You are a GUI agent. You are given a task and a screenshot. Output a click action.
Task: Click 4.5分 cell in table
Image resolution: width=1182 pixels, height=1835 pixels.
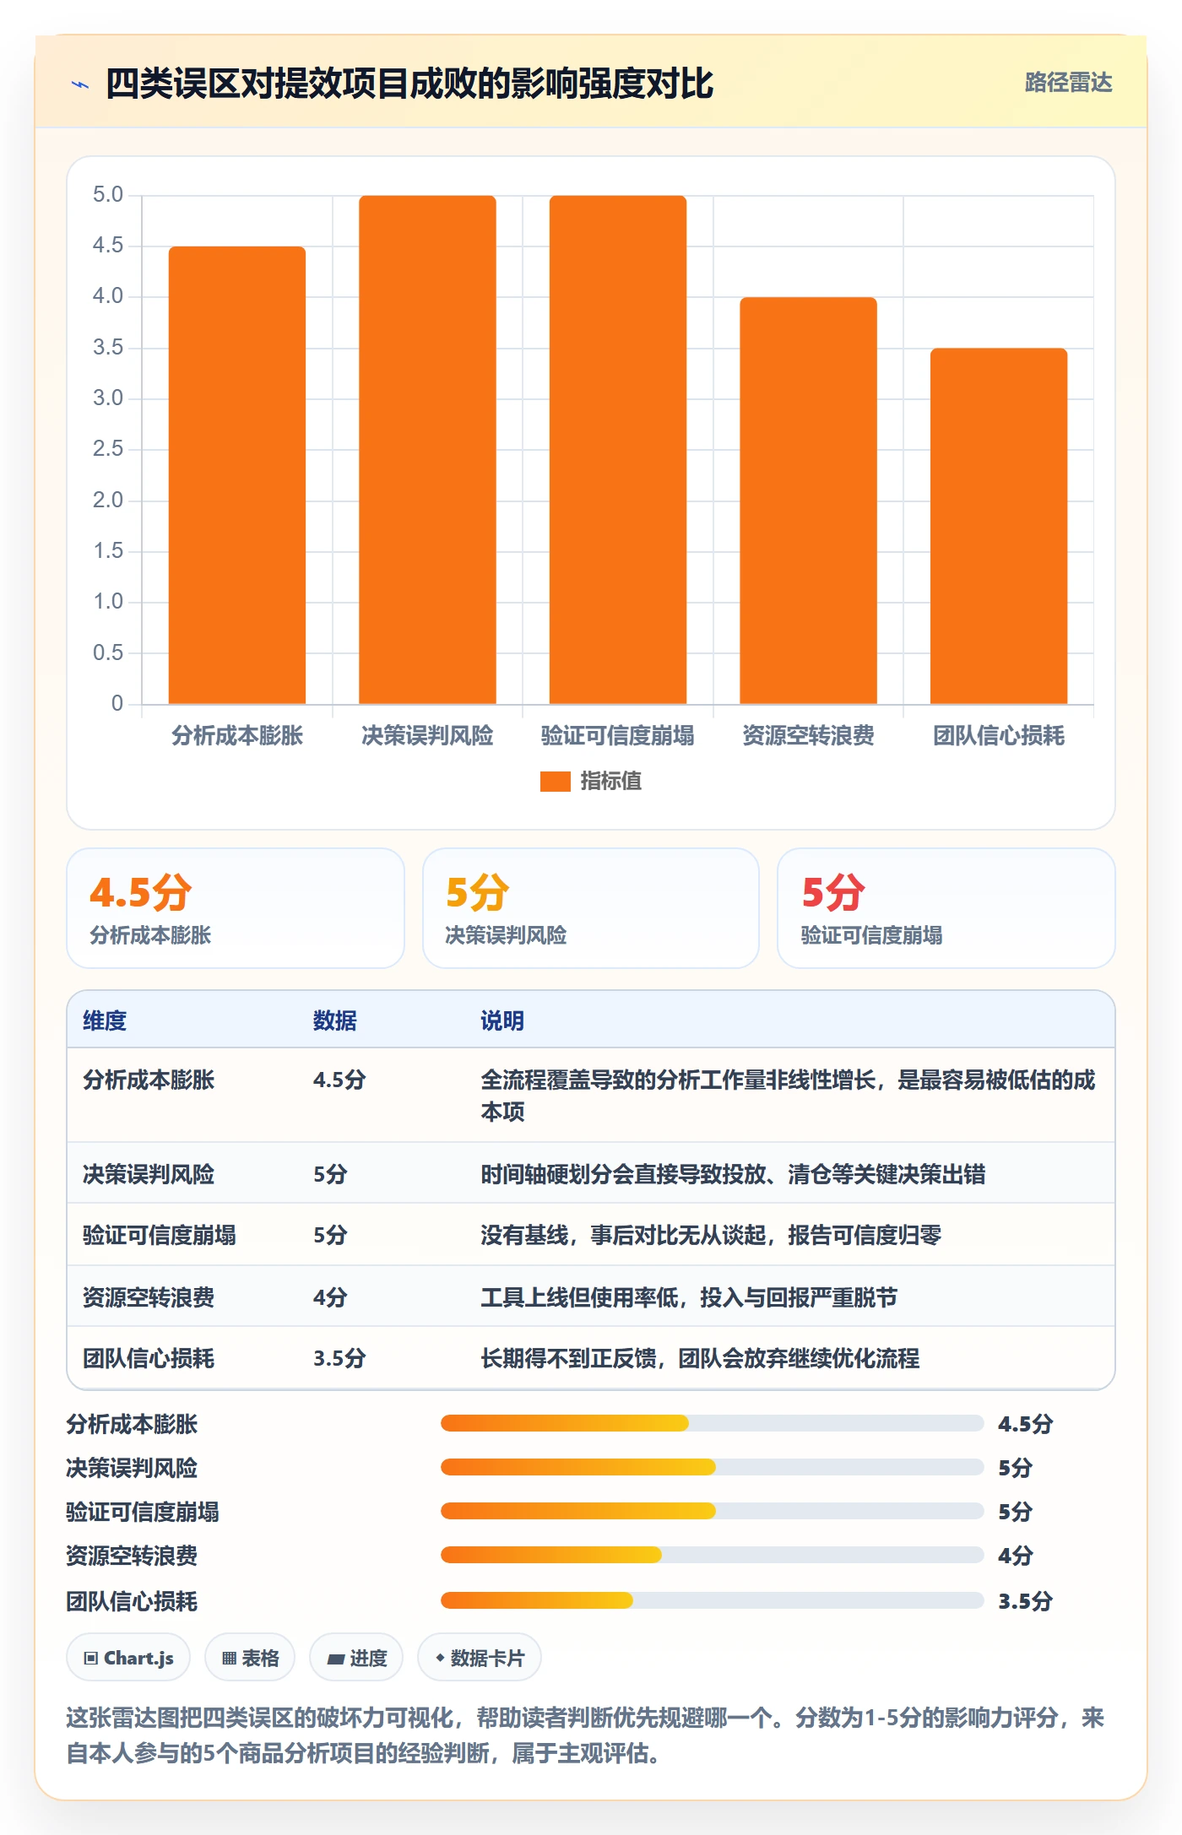point(339,1080)
